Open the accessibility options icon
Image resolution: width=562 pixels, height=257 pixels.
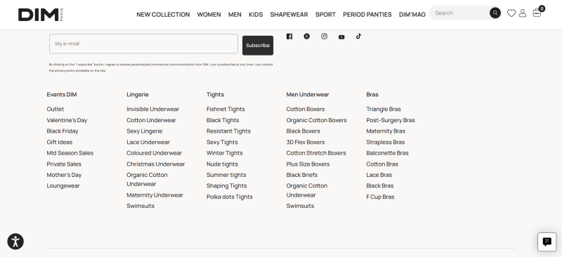(15, 242)
